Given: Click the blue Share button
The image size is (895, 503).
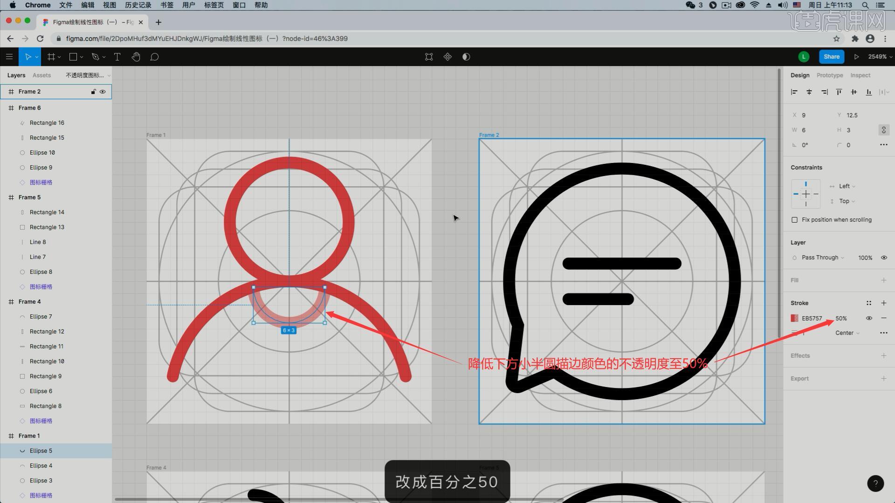Looking at the screenshot, I should (831, 57).
